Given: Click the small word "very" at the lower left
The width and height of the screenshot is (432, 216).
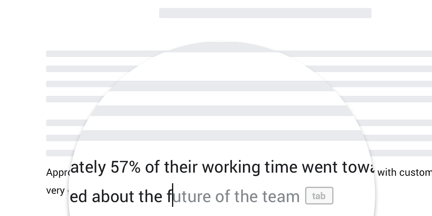Looking at the screenshot, I should click(x=55, y=190).
